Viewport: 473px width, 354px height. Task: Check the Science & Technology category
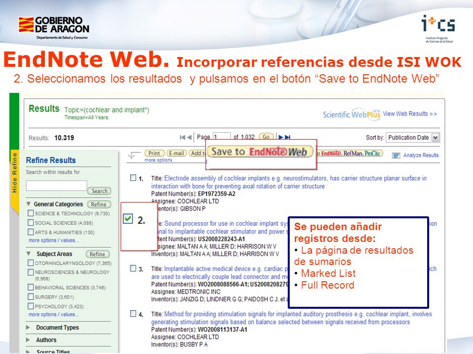click(x=31, y=213)
